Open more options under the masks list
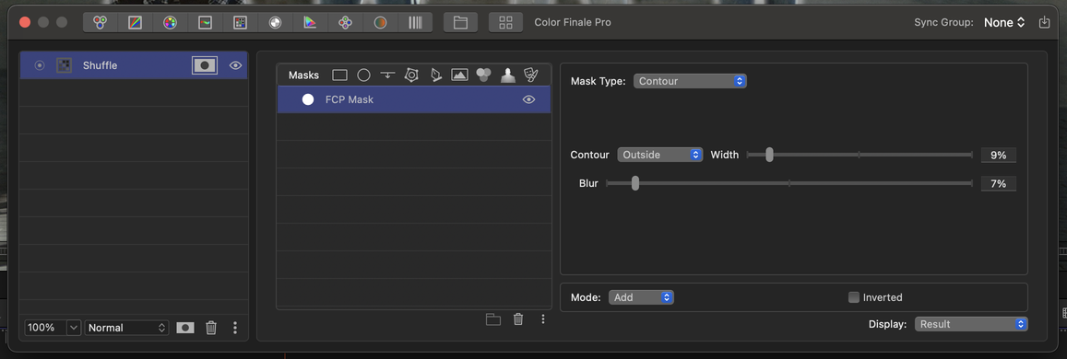Image resolution: width=1067 pixels, height=359 pixels. (x=542, y=319)
